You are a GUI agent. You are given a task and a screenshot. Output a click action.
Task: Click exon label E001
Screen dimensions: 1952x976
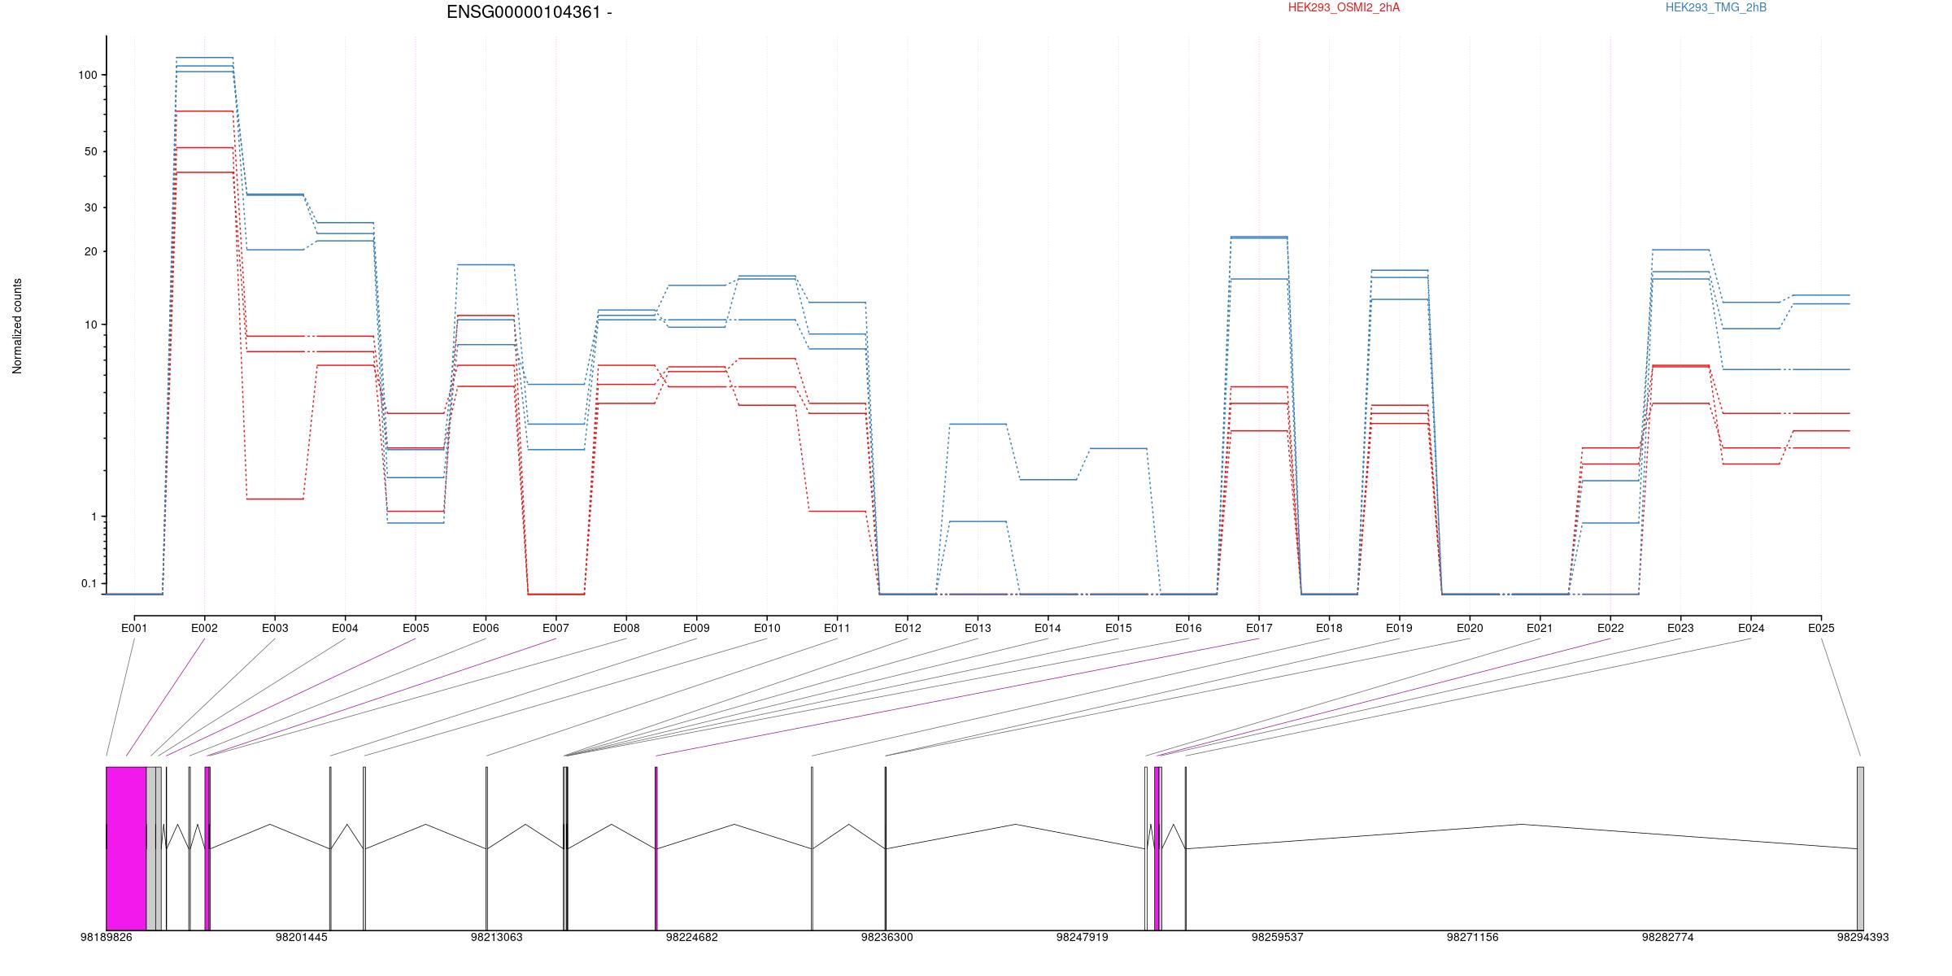tap(134, 628)
